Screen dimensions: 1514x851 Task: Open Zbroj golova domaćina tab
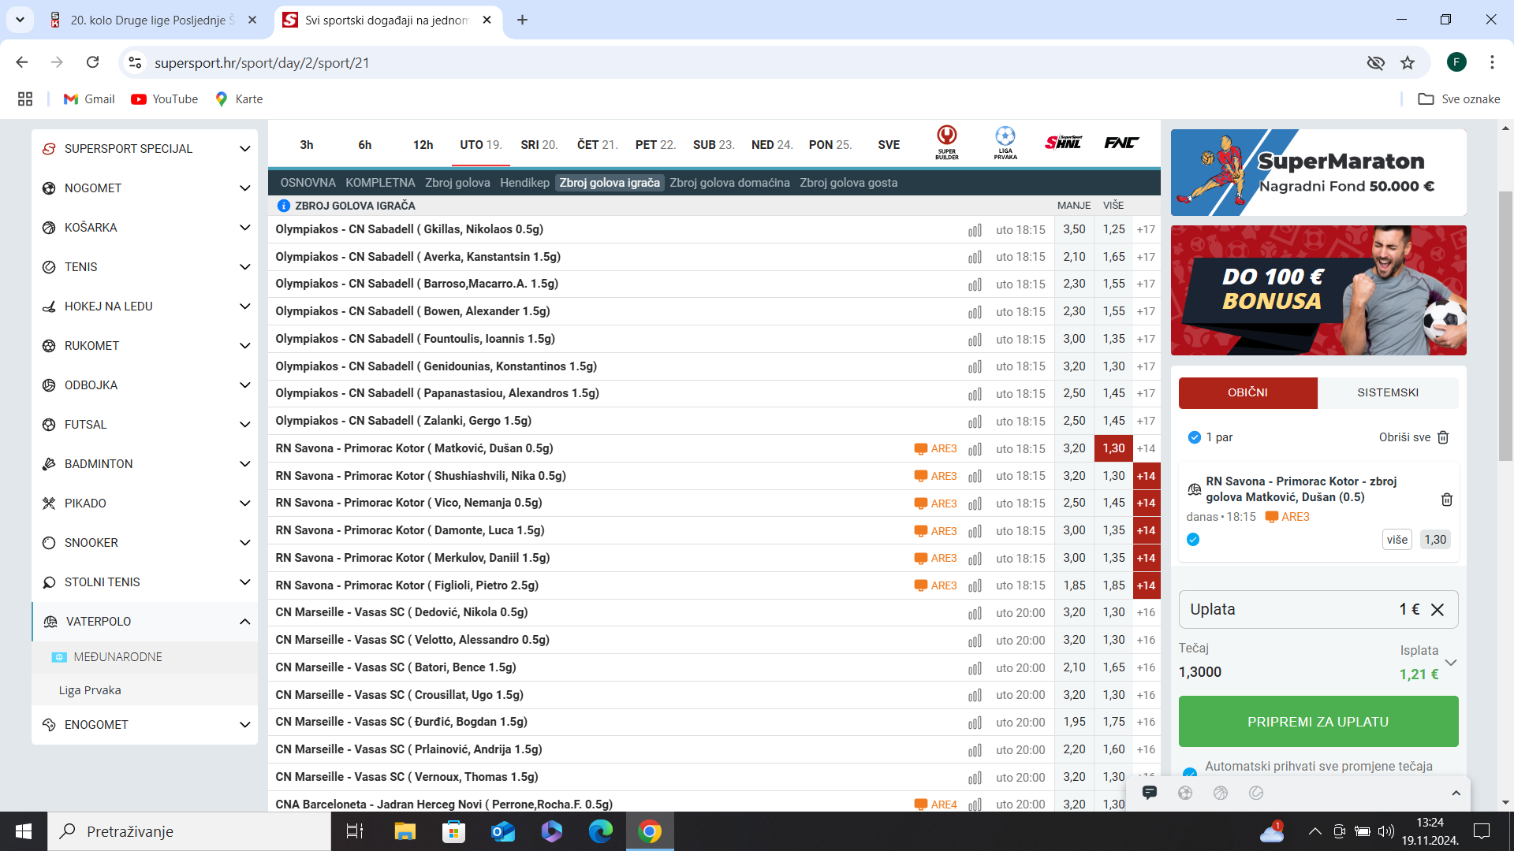click(729, 183)
